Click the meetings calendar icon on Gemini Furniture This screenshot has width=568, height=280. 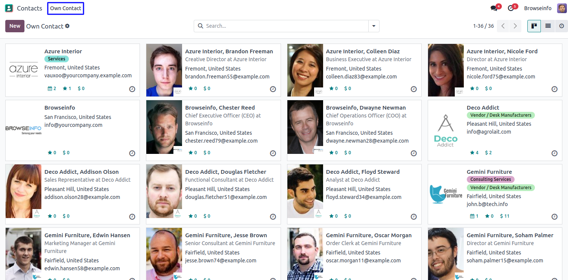(x=472, y=216)
